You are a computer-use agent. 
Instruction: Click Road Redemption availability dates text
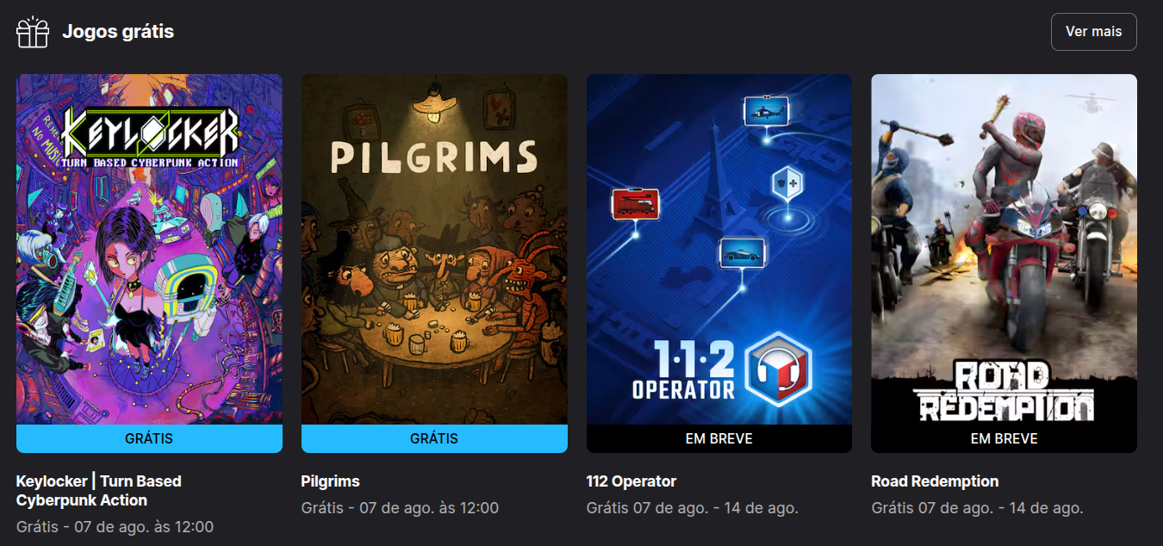point(977,508)
